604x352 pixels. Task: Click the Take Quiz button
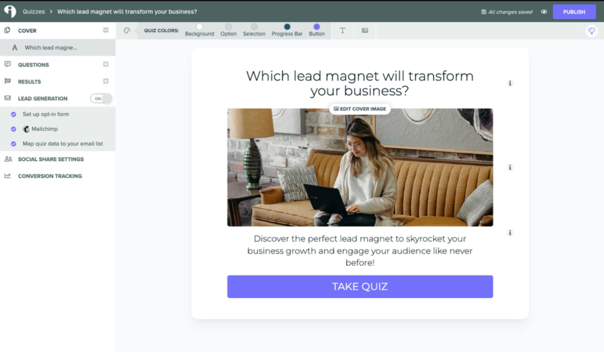[x=360, y=287]
